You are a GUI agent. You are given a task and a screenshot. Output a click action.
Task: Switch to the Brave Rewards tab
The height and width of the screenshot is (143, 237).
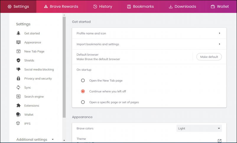point(61,6)
